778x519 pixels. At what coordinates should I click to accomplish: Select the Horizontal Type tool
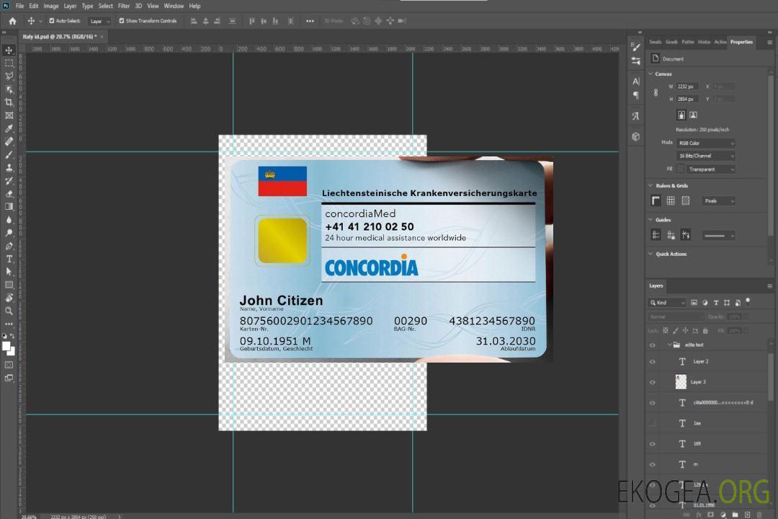click(x=9, y=259)
